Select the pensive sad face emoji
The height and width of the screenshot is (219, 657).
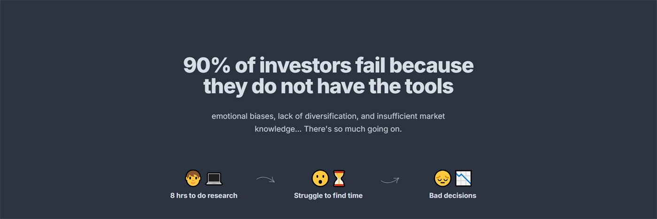(x=443, y=178)
